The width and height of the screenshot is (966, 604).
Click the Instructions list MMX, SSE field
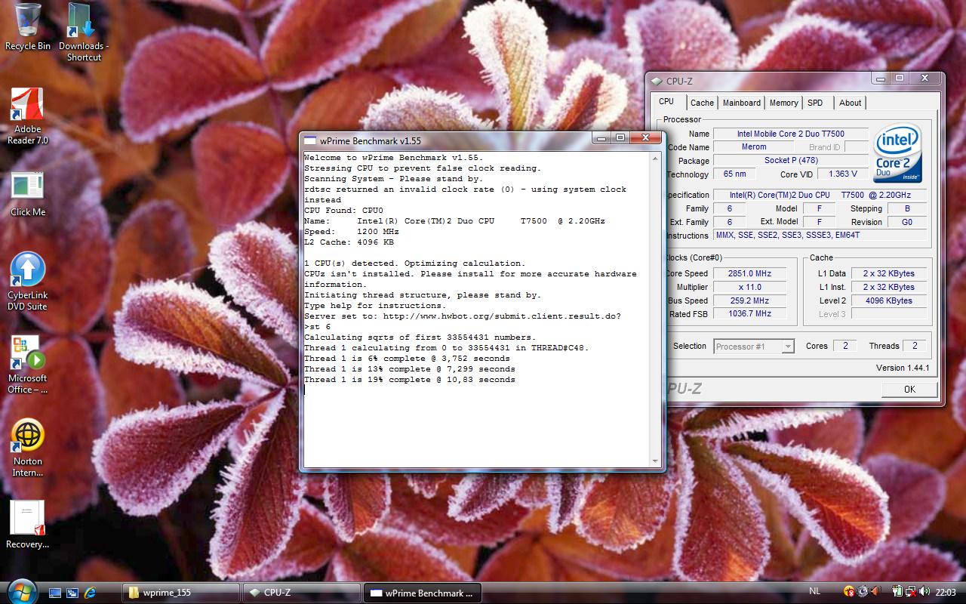point(820,235)
